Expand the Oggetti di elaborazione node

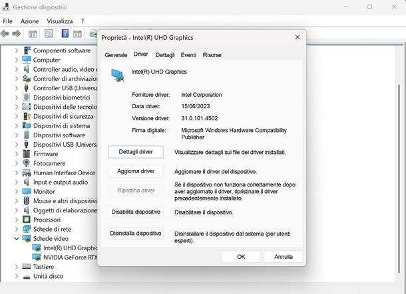click(17, 210)
